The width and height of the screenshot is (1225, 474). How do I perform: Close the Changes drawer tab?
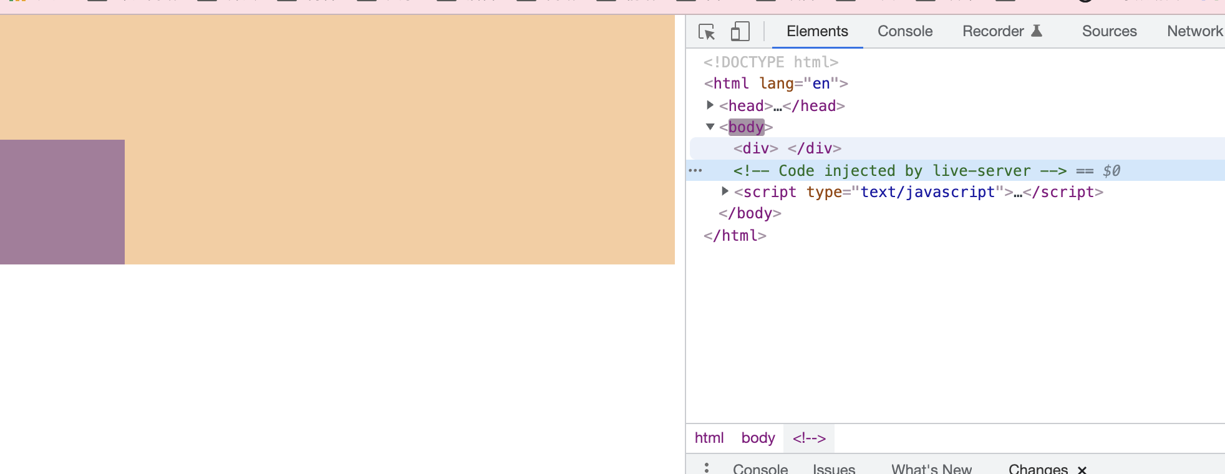1082,470
